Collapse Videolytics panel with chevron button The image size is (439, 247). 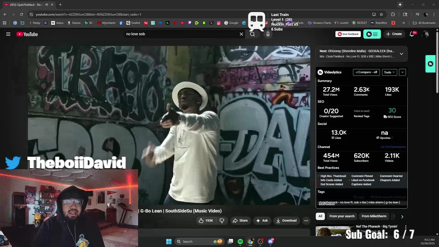coord(402,72)
